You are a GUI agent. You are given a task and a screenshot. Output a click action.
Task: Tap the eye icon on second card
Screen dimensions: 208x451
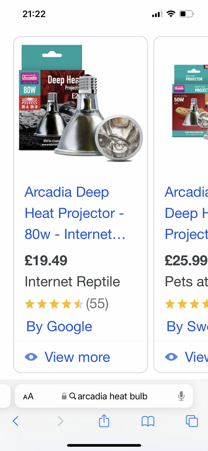pyautogui.click(x=171, y=357)
